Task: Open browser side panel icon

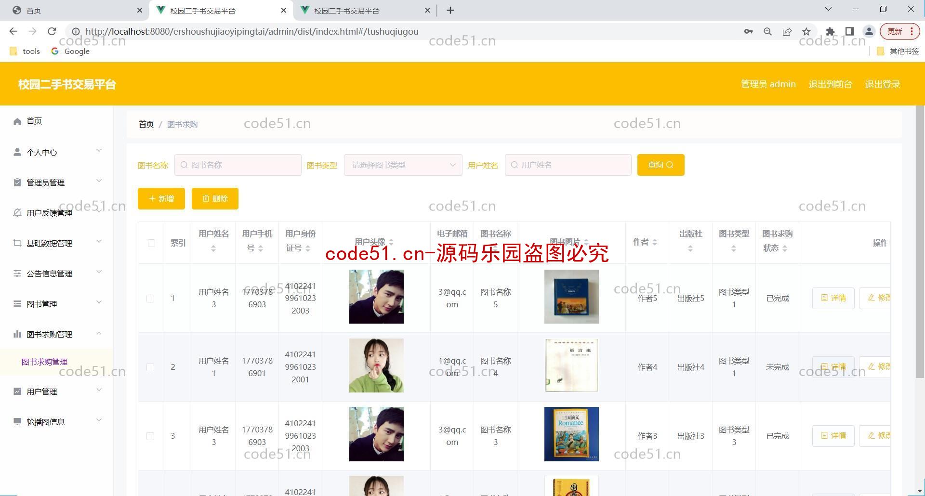Action: [849, 31]
